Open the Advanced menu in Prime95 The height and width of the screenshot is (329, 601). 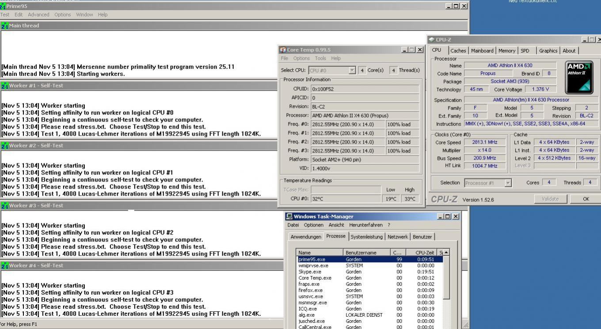pyautogui.click(x=38, y=15)
